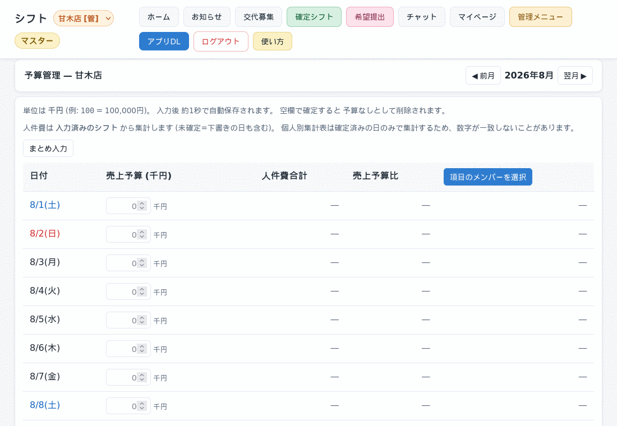
Task: Click the まとめ入力 button
Action: pos(48,149)
